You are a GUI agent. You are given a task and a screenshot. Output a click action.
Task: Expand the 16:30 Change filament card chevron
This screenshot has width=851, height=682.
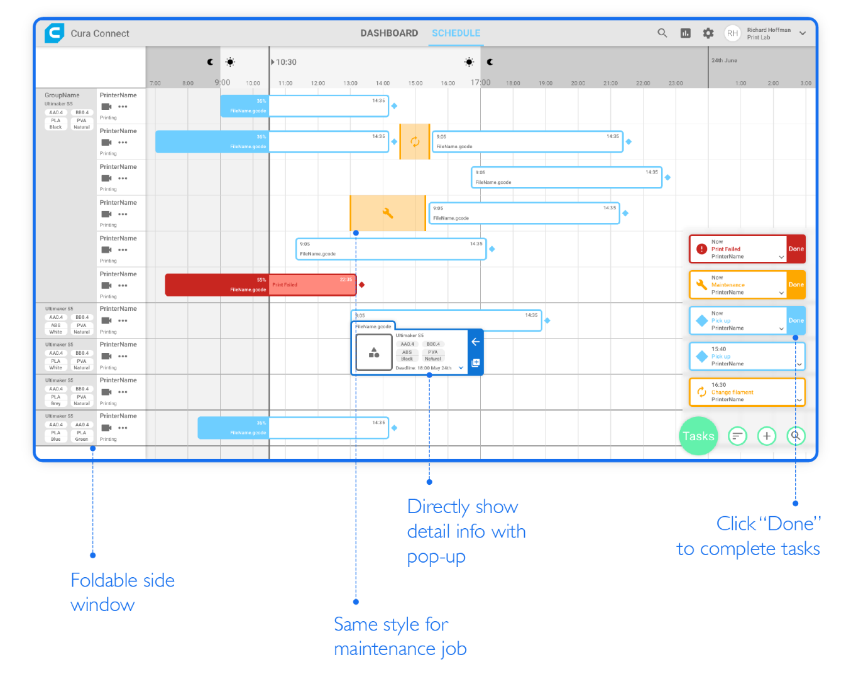point(799,400)
